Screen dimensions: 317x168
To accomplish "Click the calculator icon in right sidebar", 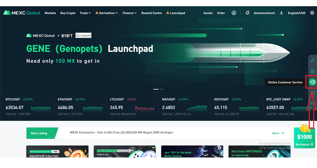I will [313, 71].
